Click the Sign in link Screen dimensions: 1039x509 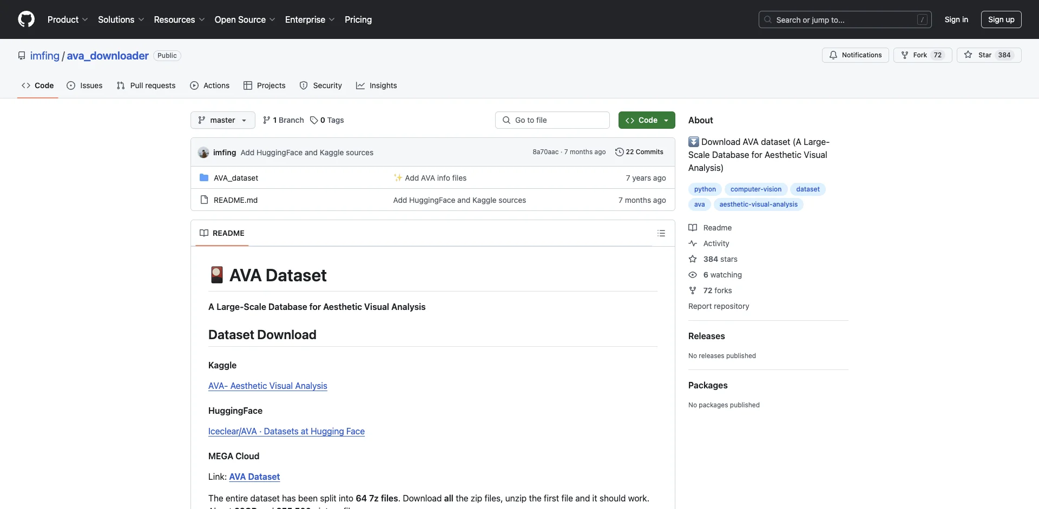(x=956, y=19)
